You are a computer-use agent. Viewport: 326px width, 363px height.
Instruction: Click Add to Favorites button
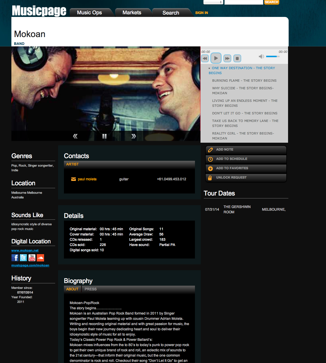tap(232, 168)
